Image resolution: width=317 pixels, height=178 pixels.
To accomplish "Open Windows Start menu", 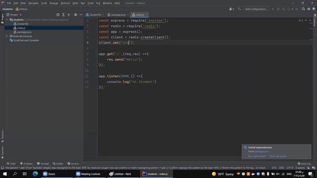I will [5, 174].
